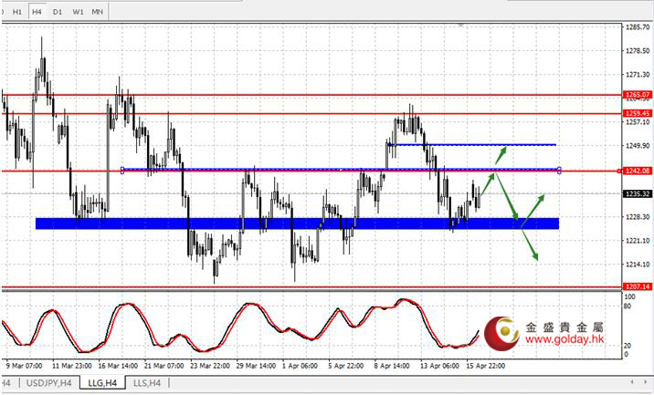Select the 1242.08 red price label

[637, 171]
